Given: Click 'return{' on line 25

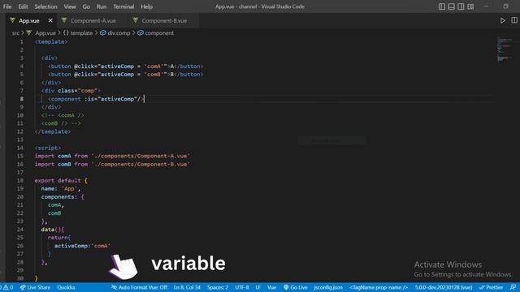Looking at the screenshot, I should (x=59, y=238).
